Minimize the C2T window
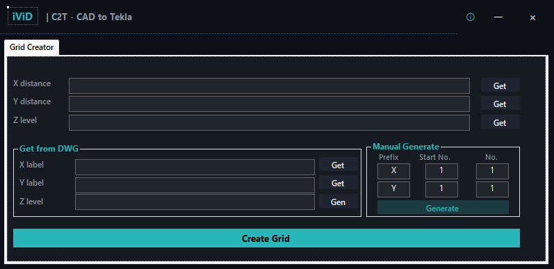This screenshot has width=554, height=269. pyautogui.click(x=498, y=17)
